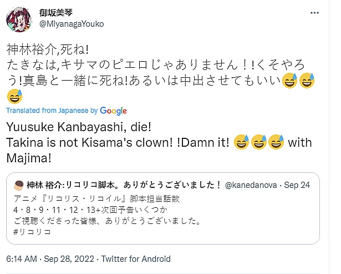Click the "Translated from Japanese by" label
Viewport: 341px width, 274px height.
tap(52, 111)
